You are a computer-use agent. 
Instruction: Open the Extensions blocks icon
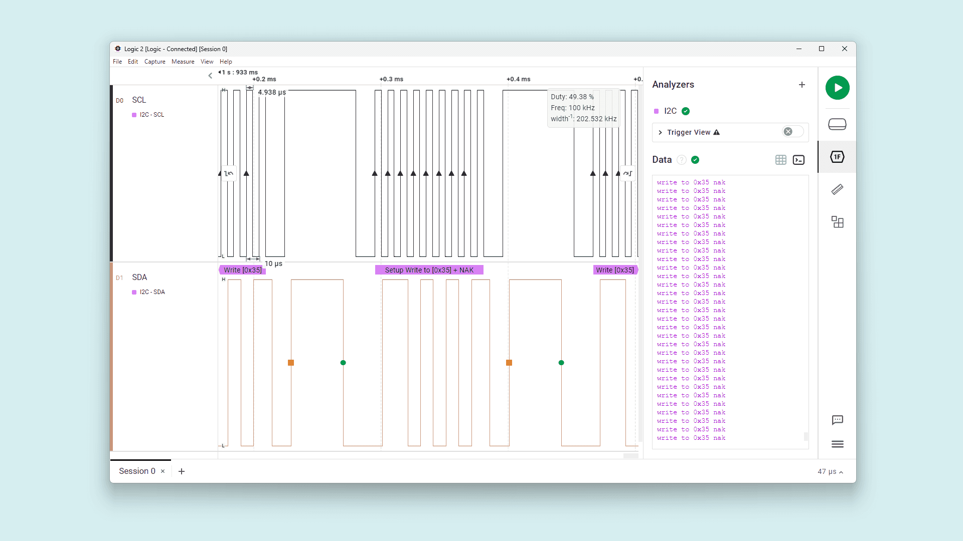click(x=837, y=222)
